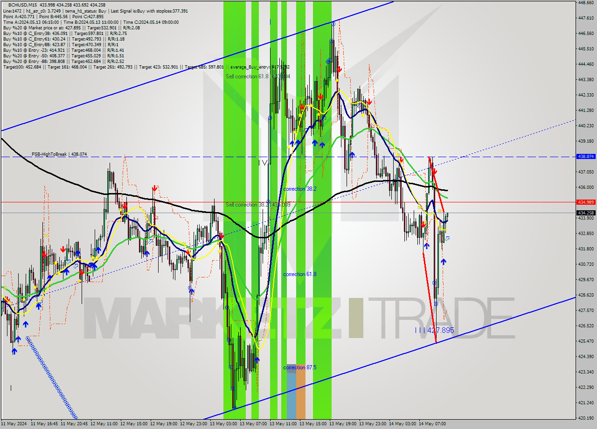This screenshot has width=597, height=429.
Task: Click the 13 May 23:00 time label
Action: click(373, 424)
